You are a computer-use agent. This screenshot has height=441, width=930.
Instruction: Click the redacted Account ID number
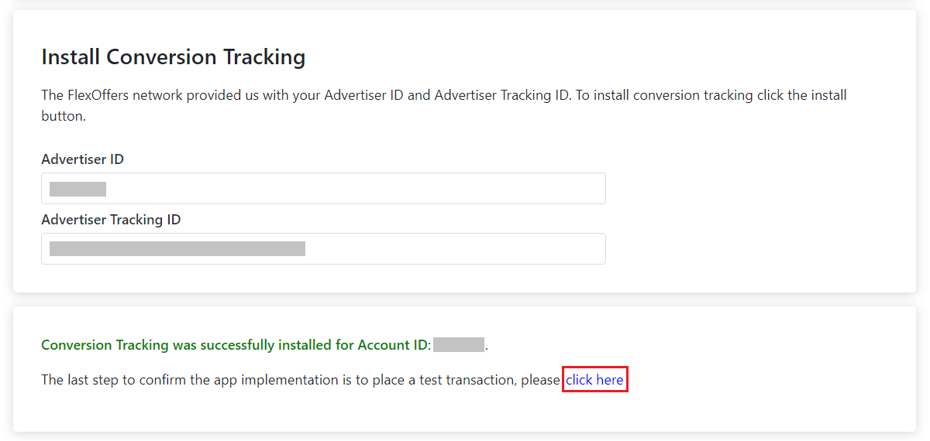tap(458, 345)
